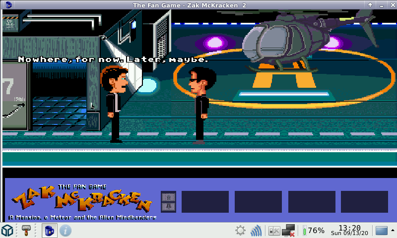Close the Fan Game window
The image size is (397, 238).
point(393,5)
